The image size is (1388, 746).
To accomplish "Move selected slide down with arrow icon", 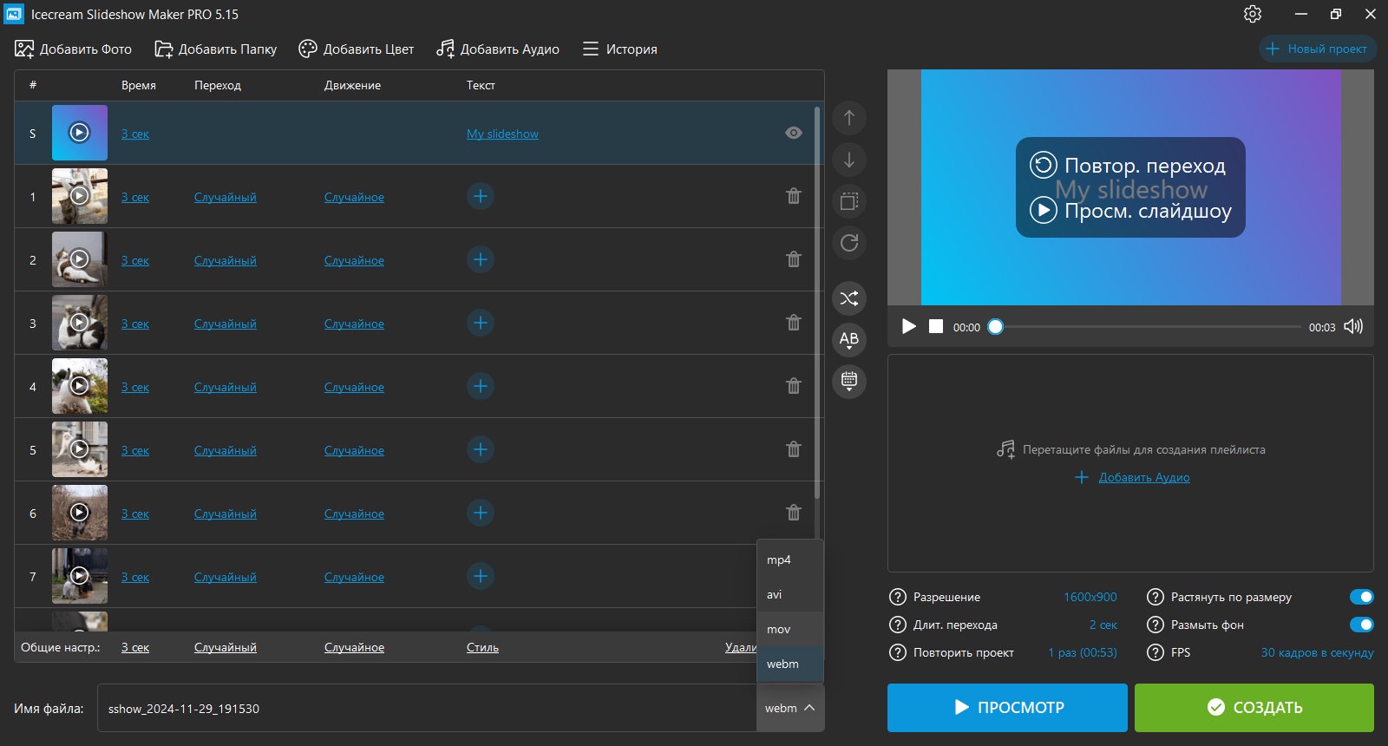I will point(849,160).
